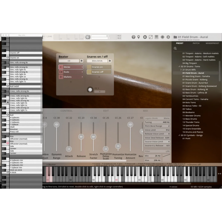Image resolution: width=222 pixels, height=222 pixels.
Task: Open the settings gear icon
Action: tap(168, 37)
